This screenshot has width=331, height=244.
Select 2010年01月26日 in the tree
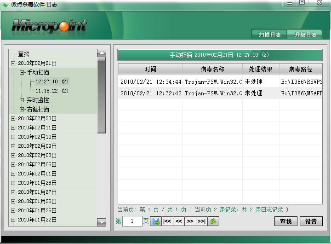click(x=37, y=201)
